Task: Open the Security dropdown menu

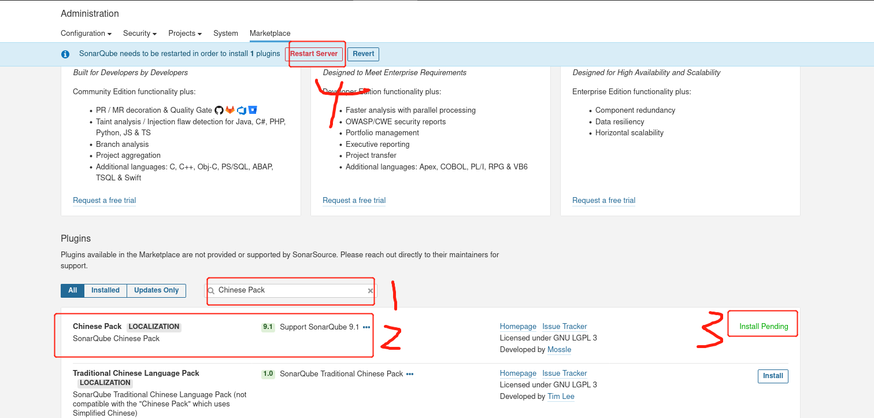Action: (140, 34)
